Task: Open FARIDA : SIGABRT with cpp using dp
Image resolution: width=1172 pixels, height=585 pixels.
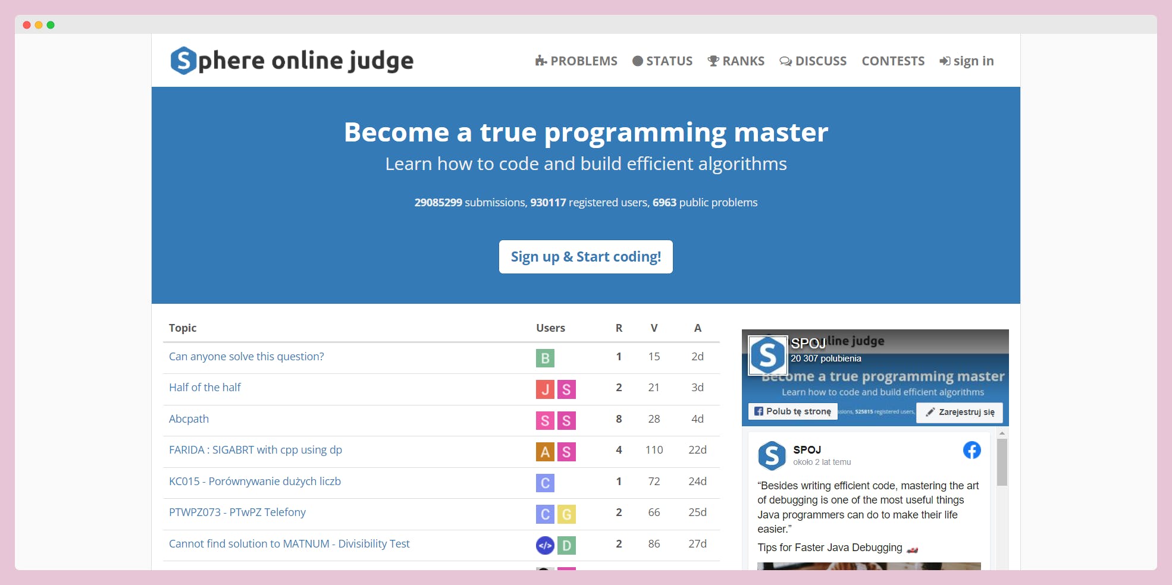Action: click(x=255, y=450)
